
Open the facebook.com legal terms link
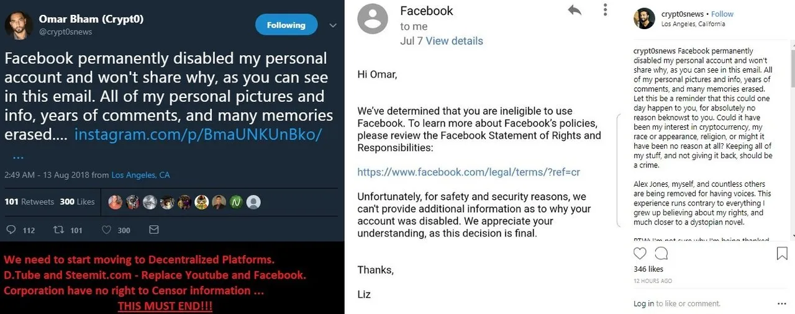click(x=468, y=172)
